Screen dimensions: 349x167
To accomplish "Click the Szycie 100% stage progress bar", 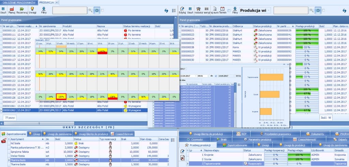I will click(x=299, y=159).
